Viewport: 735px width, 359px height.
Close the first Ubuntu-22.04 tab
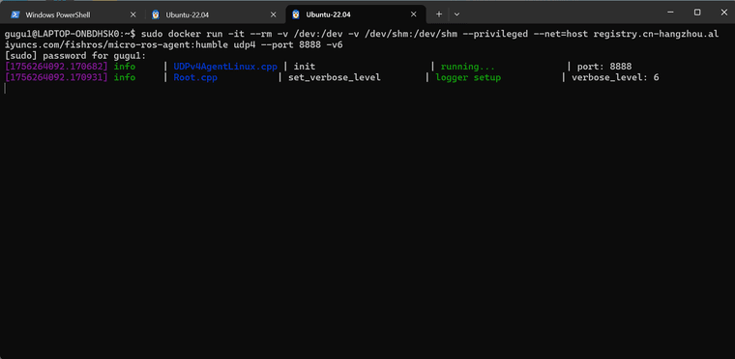[x=274, y=14]
